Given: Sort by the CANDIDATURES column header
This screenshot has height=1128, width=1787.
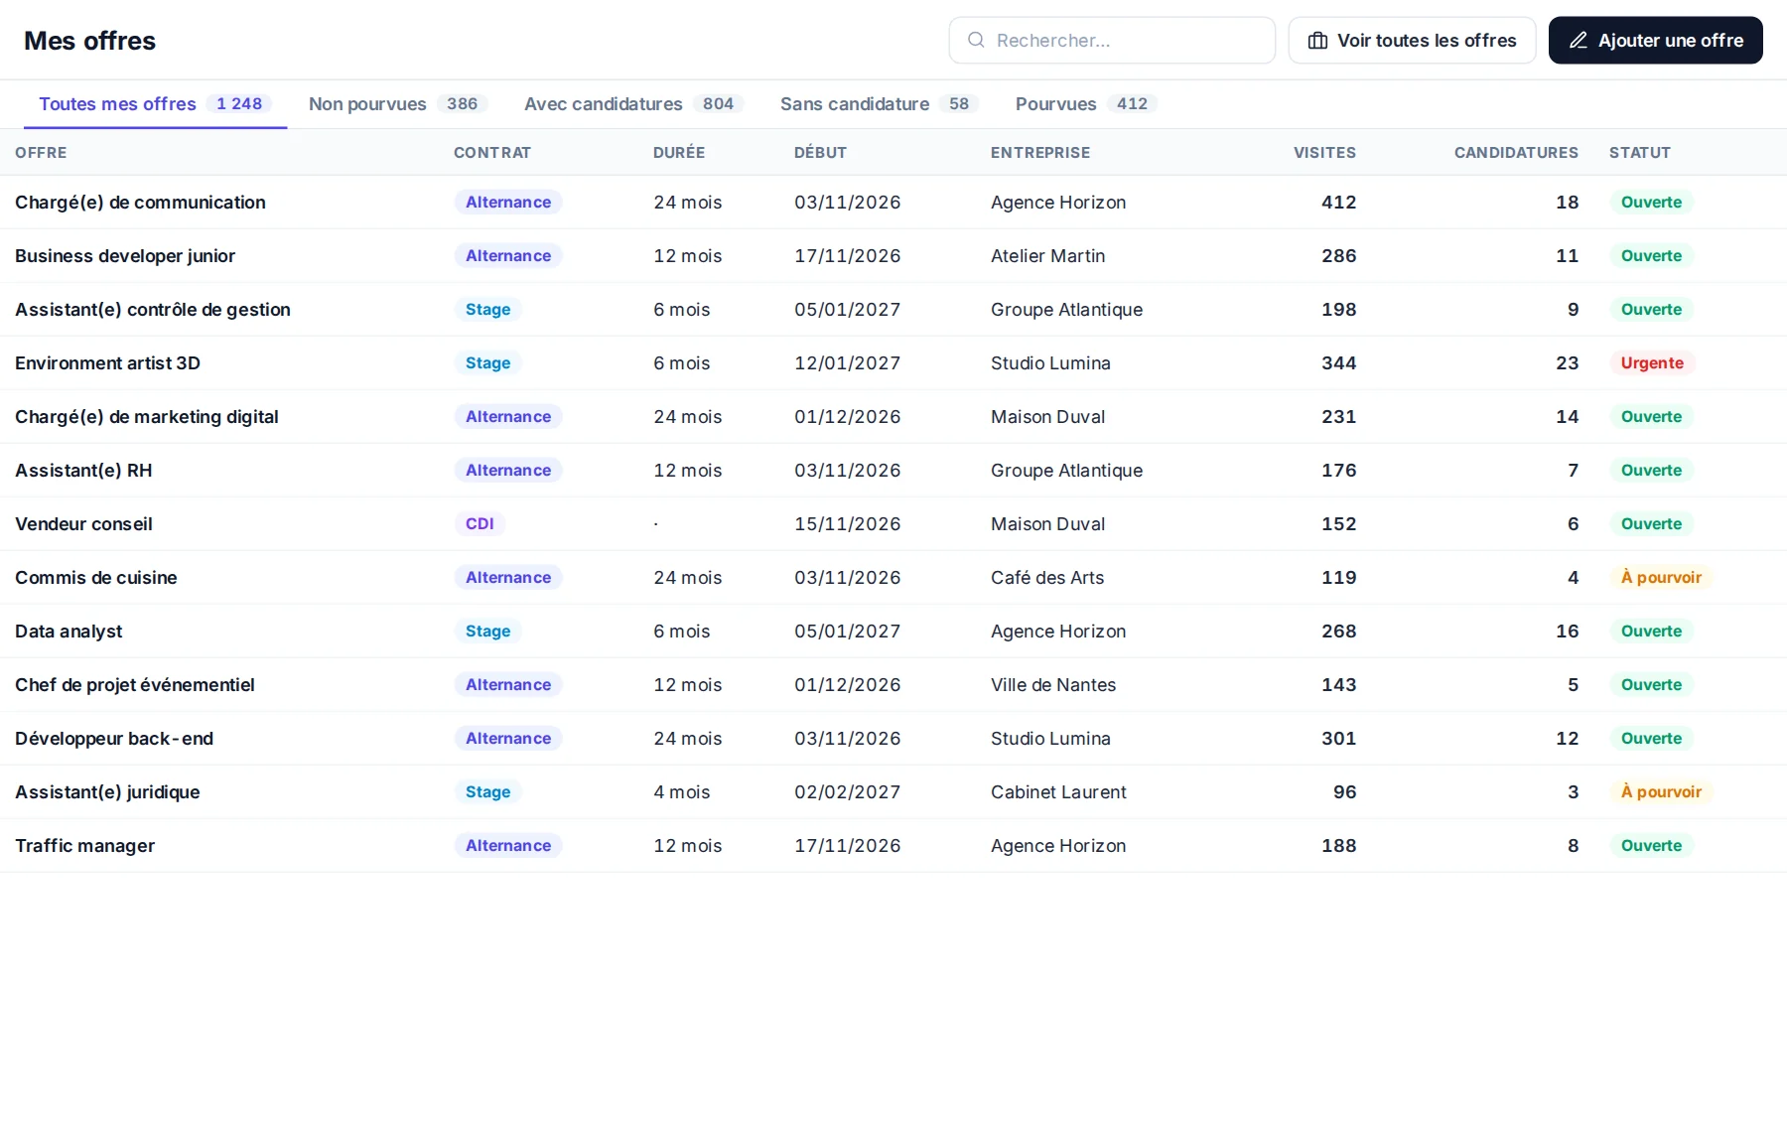Looking at the screenshot, I should coord(1516,153).
